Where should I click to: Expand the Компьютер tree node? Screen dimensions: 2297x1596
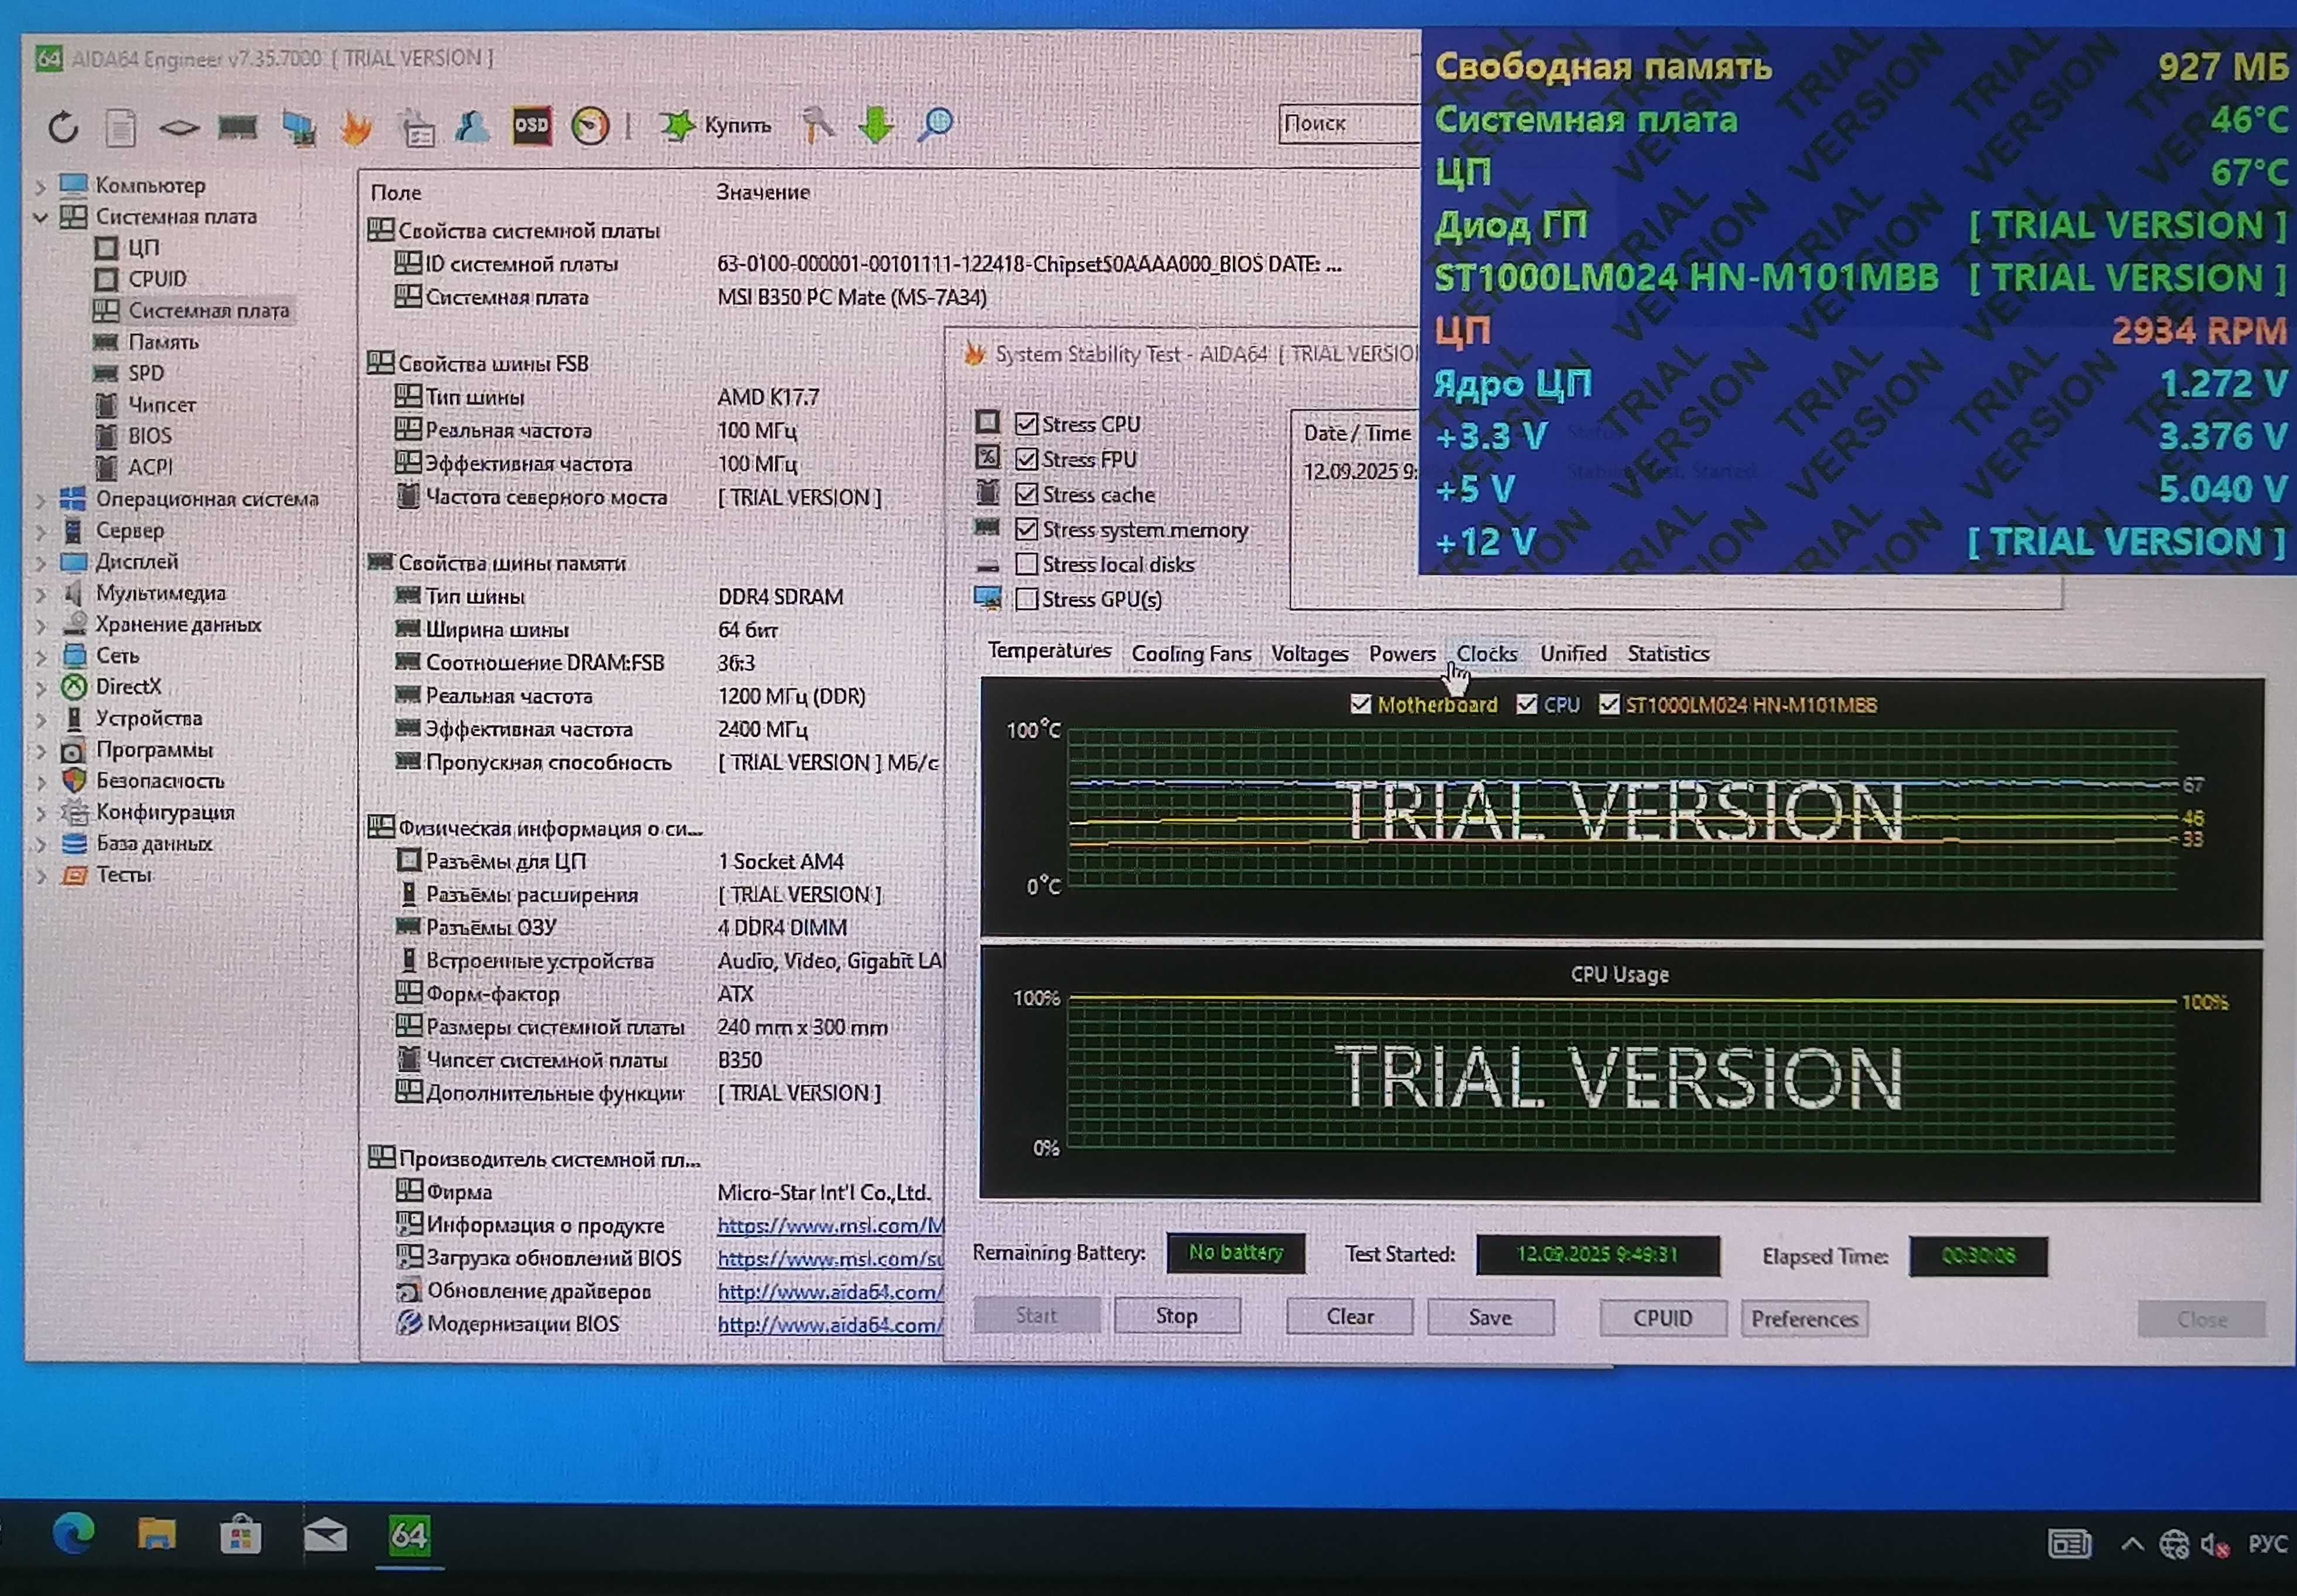click(x=40, y=186)
